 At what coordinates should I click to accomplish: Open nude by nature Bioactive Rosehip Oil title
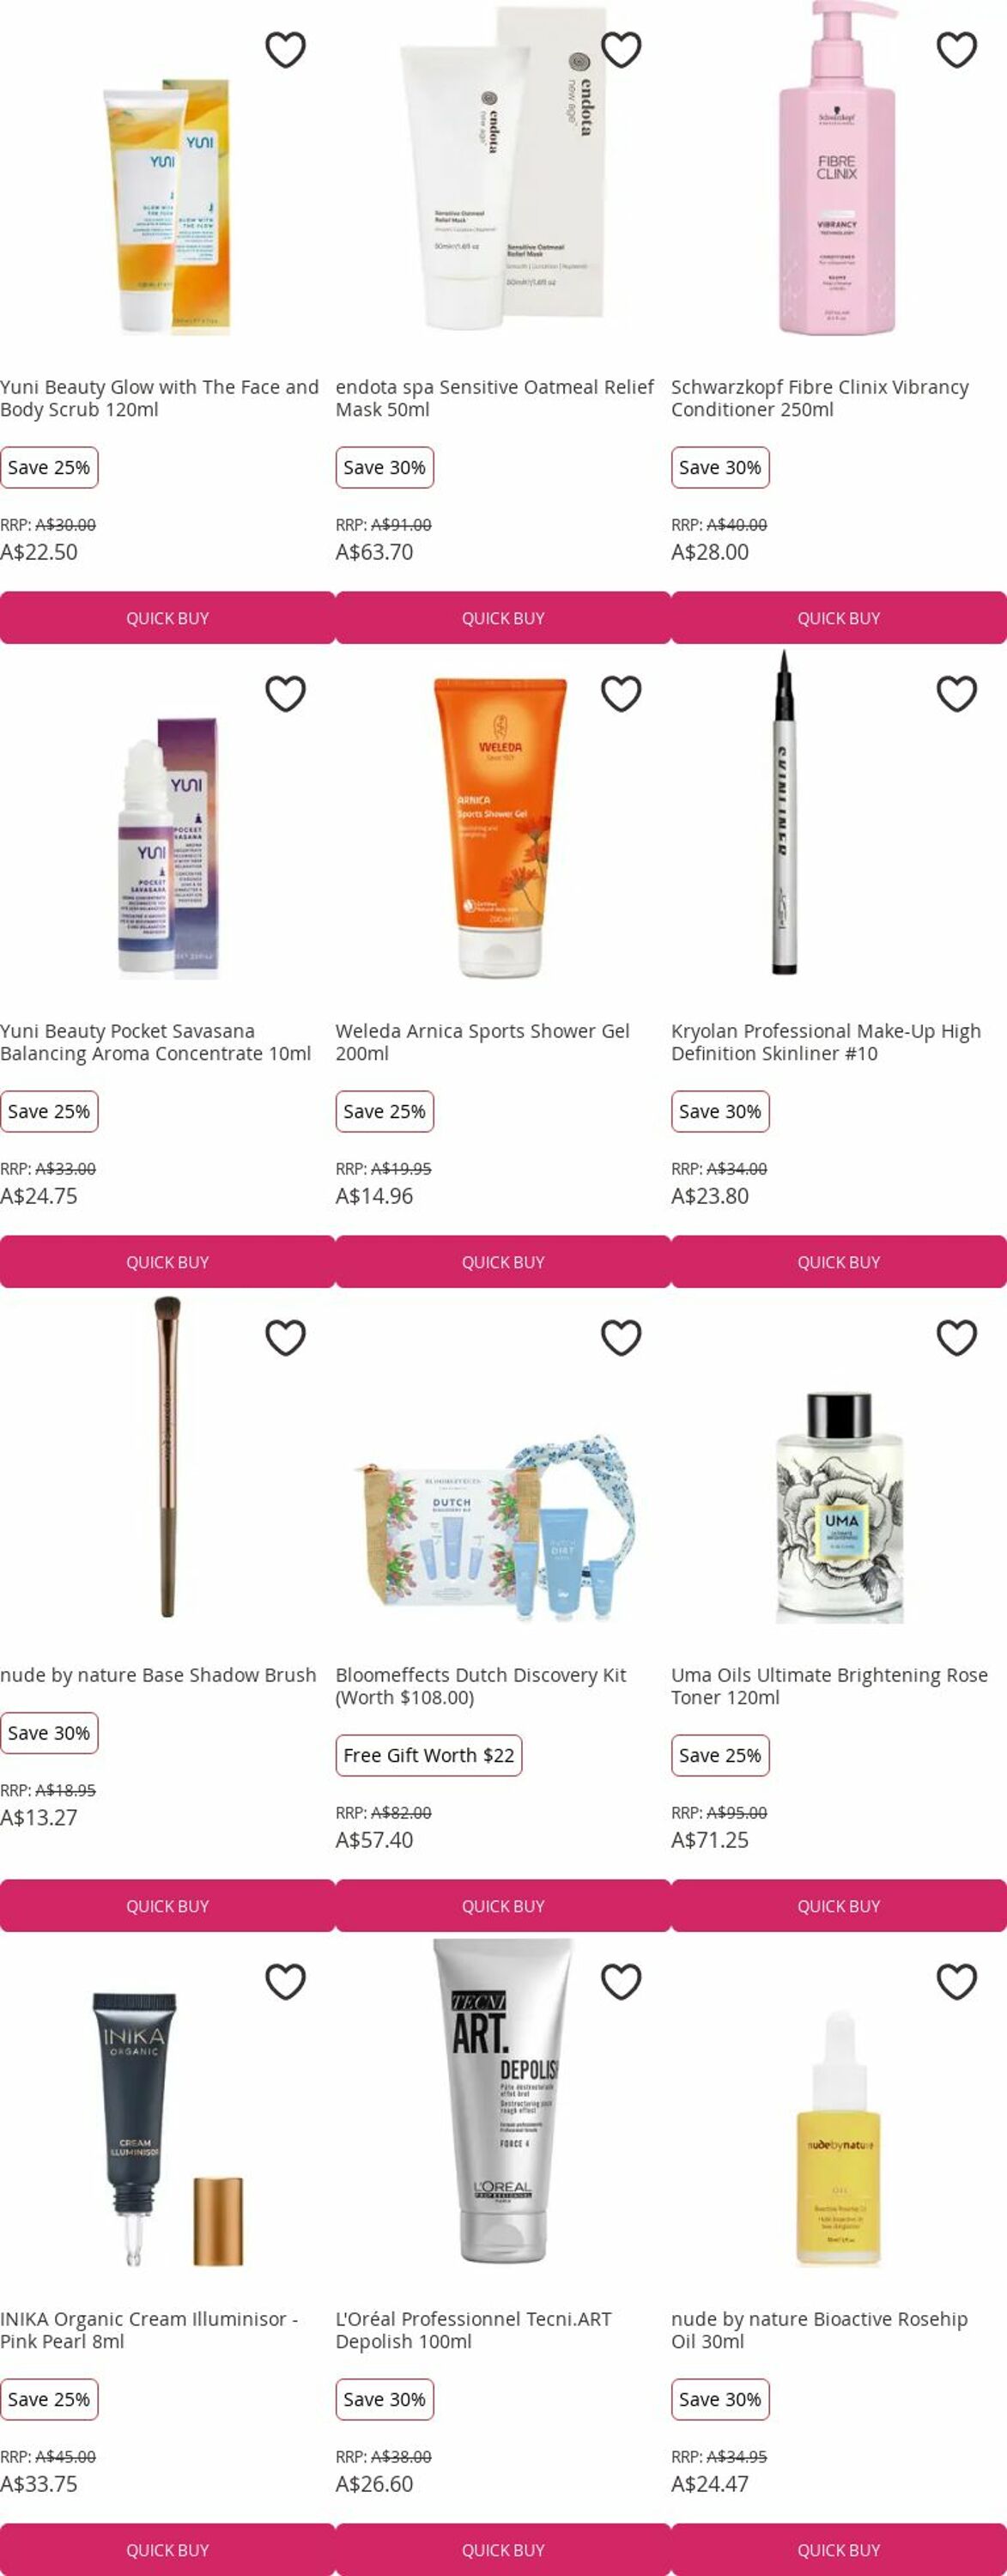pyautogui.click(x=819, y=2330)
